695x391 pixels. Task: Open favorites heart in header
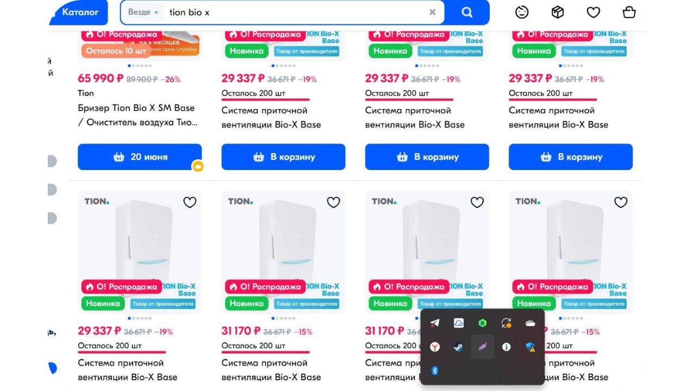tap(593, 12)
